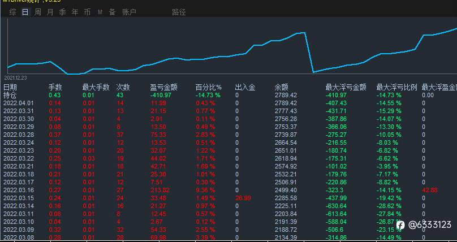Select the 年 yearly tab
457x242 pixels.
click(x=75, y=12)
